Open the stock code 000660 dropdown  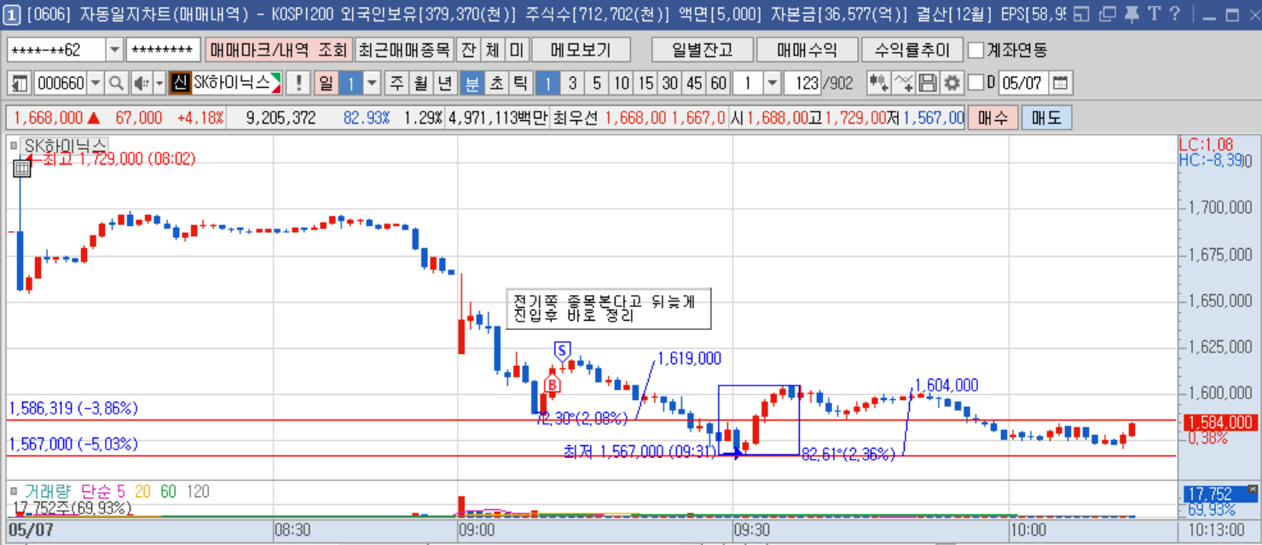pos(96,84)
